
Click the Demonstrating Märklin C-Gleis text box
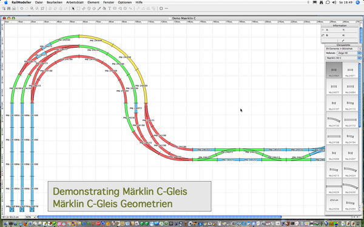[x=130, y=196]
